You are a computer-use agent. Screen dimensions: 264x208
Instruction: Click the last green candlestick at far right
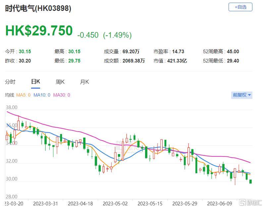click(x=250, y=181)
